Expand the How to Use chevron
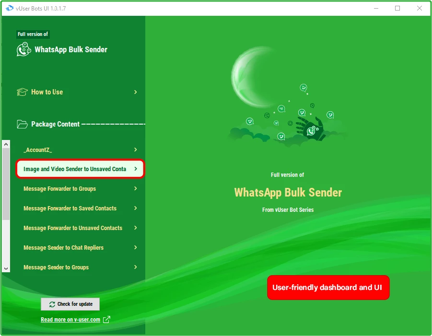 (136, 92)
